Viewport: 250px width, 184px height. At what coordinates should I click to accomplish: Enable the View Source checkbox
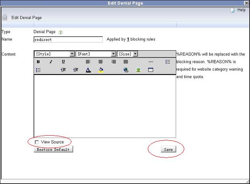(37, 142)
